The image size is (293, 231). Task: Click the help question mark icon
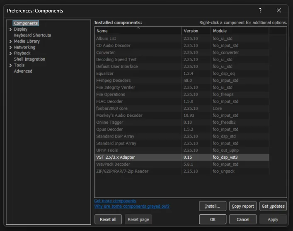(260, 10)
